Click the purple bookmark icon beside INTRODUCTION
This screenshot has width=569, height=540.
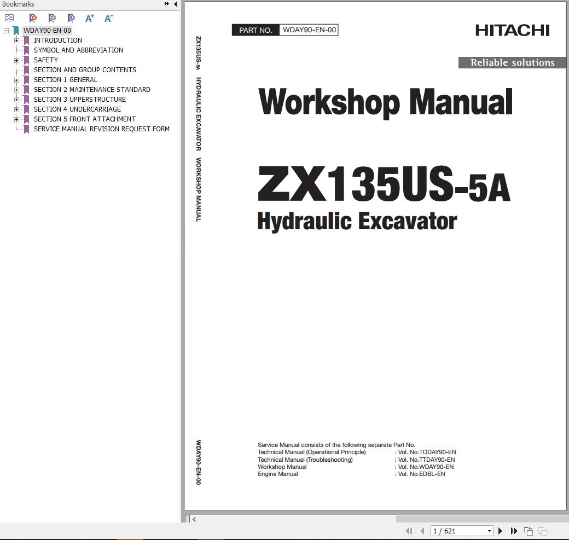[26, 40]
